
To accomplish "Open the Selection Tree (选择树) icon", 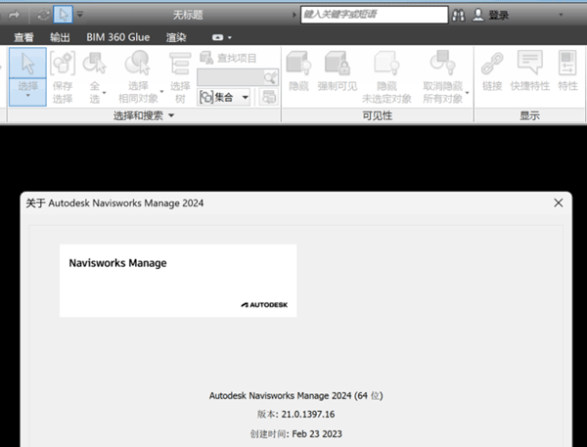I will (180, 64).
